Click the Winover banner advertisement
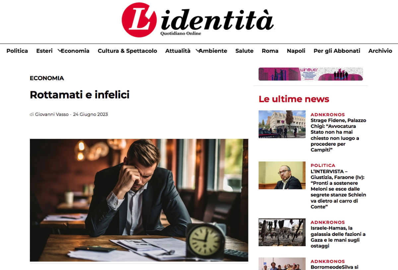Image resolution: width=398 pixels, height=270 pixels. pyautogui.click(x=311, y=74)
